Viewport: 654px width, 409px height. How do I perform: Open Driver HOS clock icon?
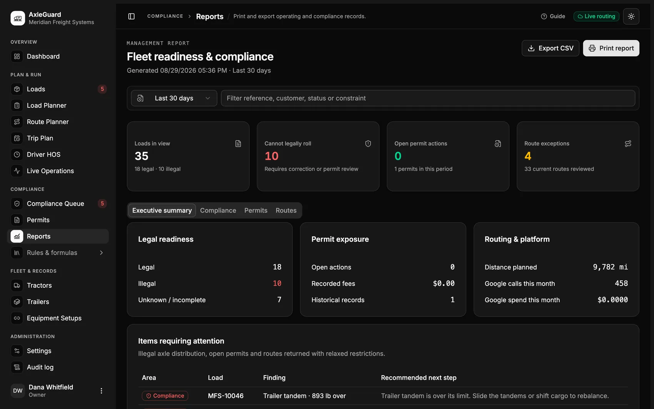point(17,155)
